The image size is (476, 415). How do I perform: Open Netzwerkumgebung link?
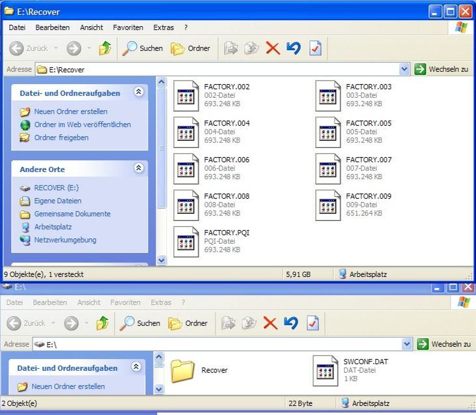click(65, 240)
